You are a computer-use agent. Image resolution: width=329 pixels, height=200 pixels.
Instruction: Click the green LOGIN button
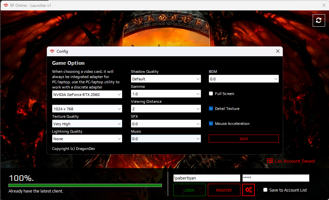pyautogui.click(x=190, y=190)
